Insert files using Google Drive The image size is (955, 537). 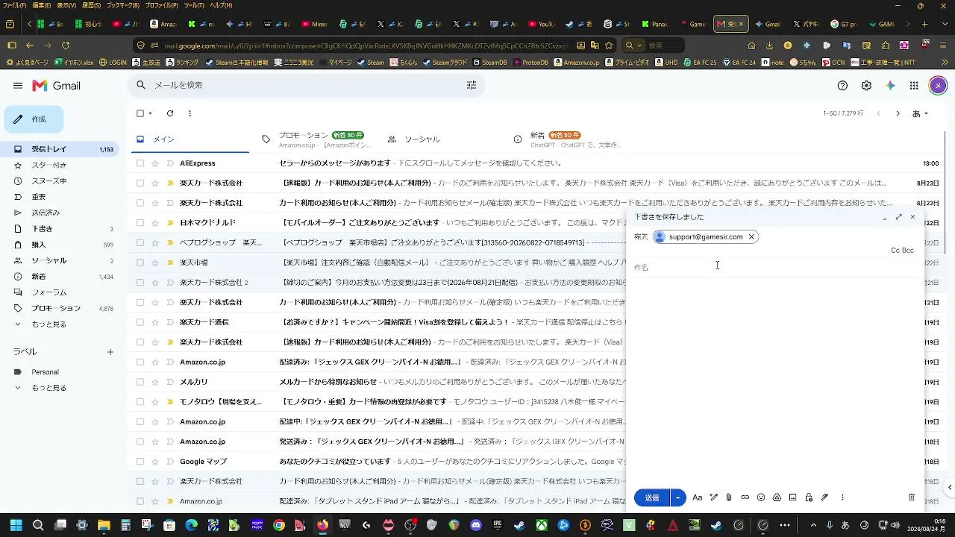[x=777, y=497]
